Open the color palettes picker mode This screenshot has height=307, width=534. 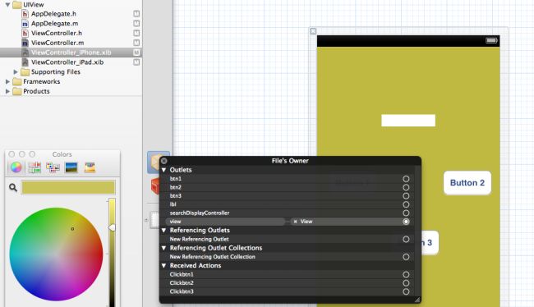53,167
